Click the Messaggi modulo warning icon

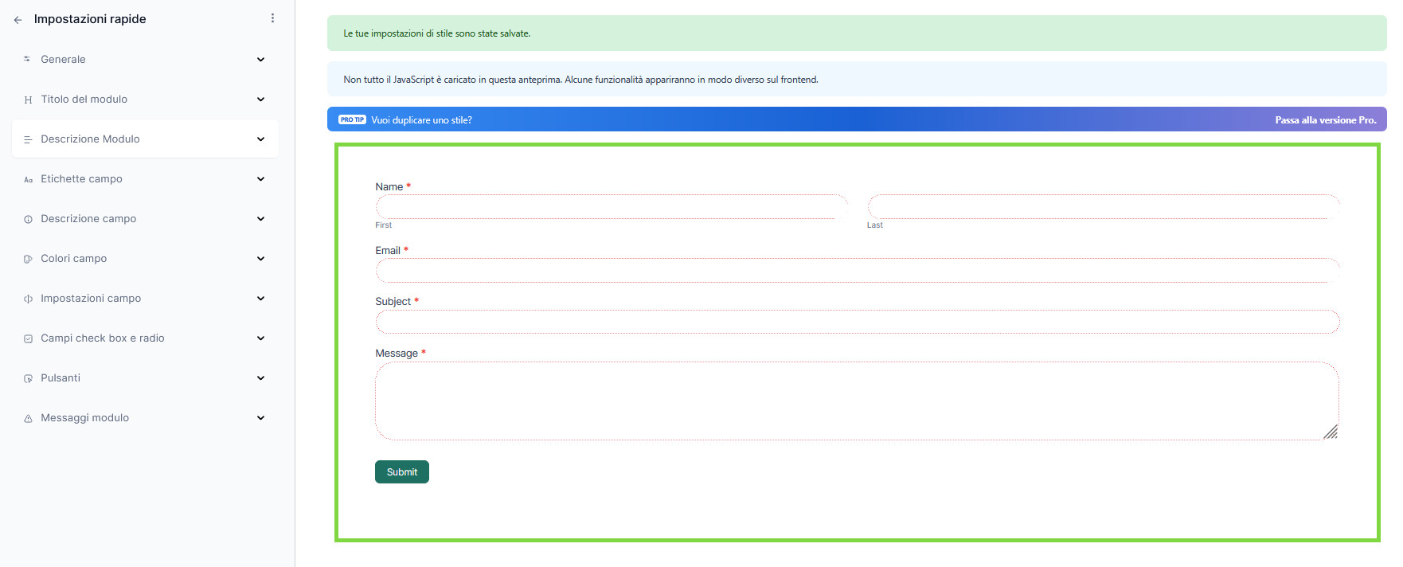click(x=28, y=418)
